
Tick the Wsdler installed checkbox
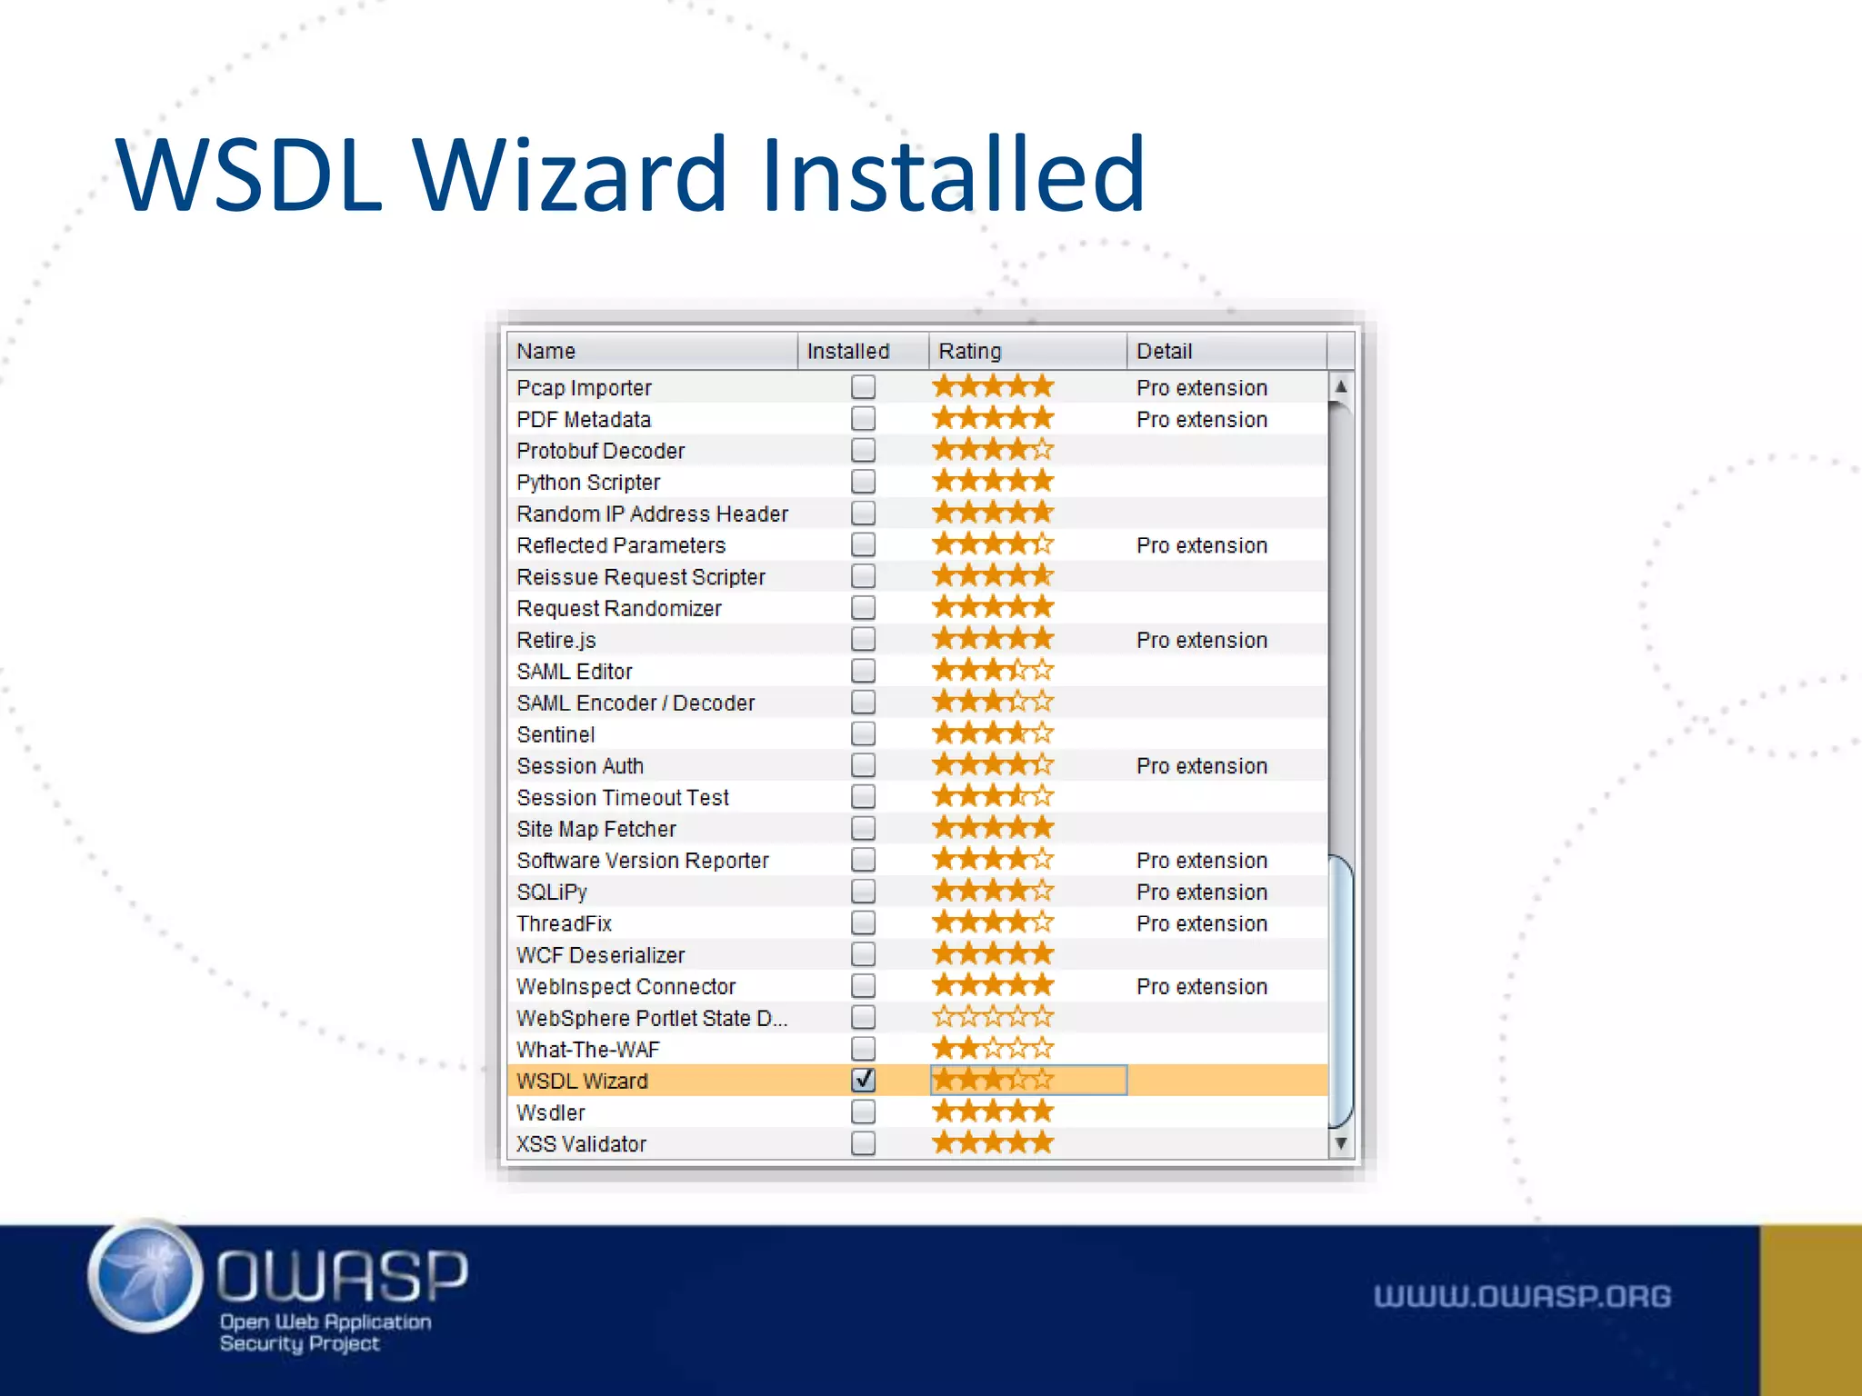point(863,1112)
